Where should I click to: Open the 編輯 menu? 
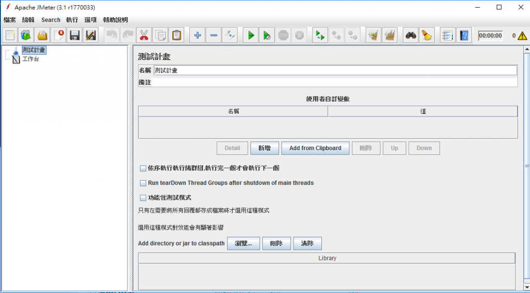[28, 20]
